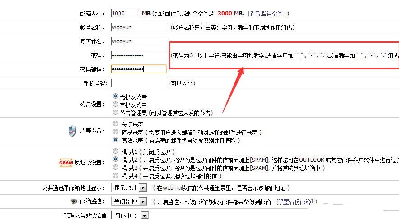Image resolution: width=399 pixels, height=219 pixels.
Task: Click the empty 手机号码 input field
Action: [x=138, y=83]
